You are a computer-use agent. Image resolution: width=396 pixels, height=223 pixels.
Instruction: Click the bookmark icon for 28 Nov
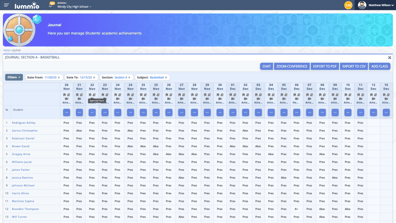pos(192,95)
